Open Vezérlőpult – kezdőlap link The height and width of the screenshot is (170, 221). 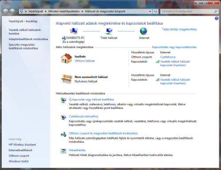[23, 21]
